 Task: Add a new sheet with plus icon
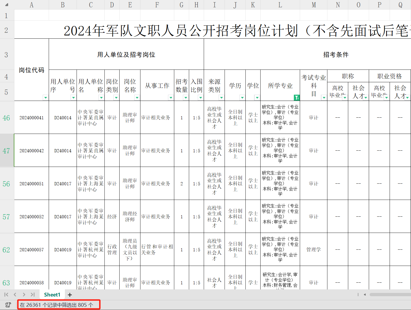(70, 295)
